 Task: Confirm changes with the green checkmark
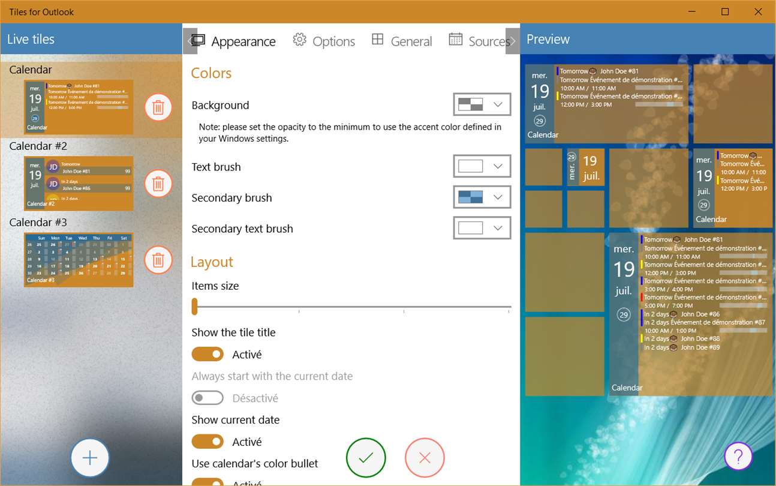366,458
